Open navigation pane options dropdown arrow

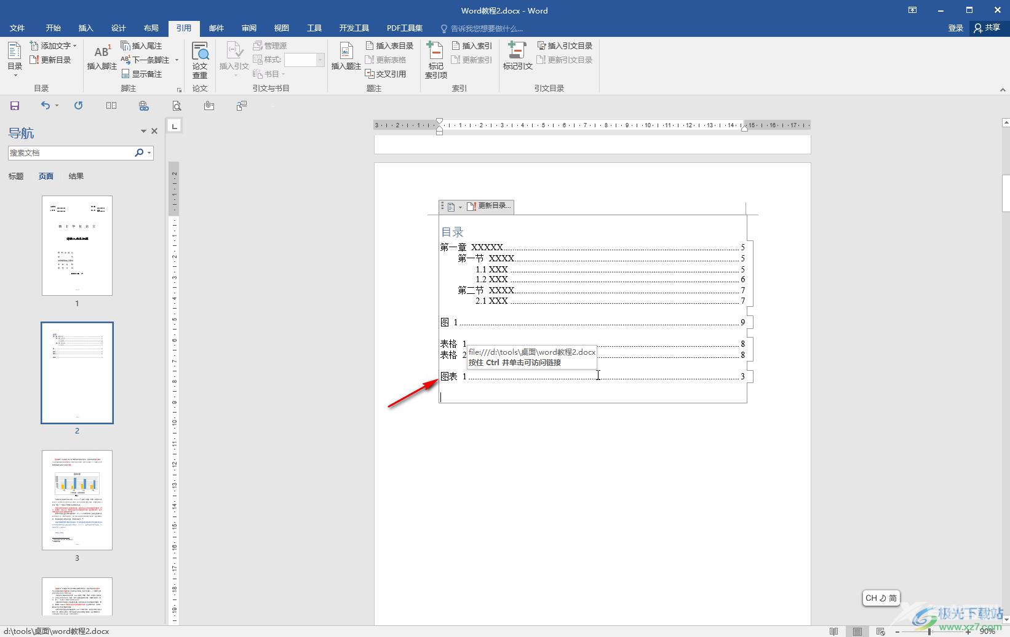click(x=143, y=131)
